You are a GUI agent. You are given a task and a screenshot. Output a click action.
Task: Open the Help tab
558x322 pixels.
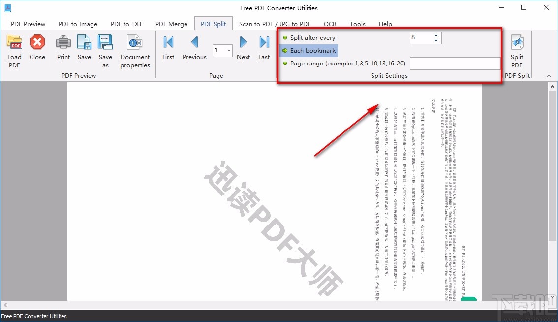tap(385, 24)
